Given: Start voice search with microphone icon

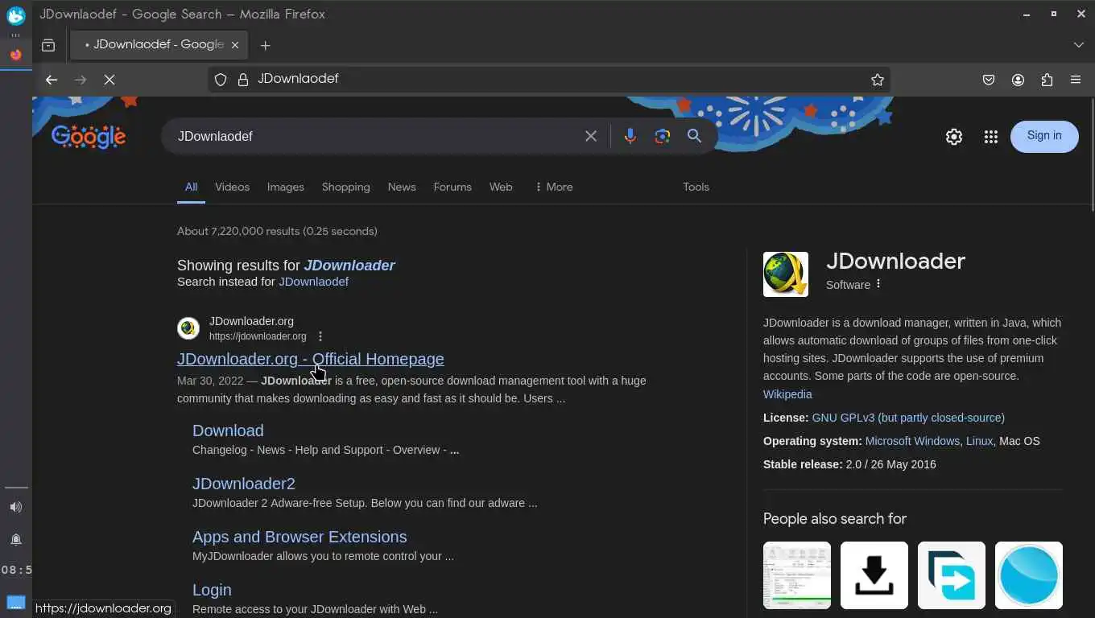Looking at the screenshot, I should [x=630, y=136].
